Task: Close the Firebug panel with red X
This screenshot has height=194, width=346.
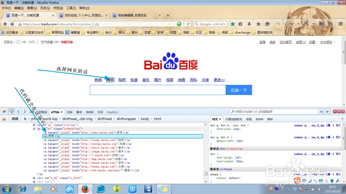Action: 343,111
